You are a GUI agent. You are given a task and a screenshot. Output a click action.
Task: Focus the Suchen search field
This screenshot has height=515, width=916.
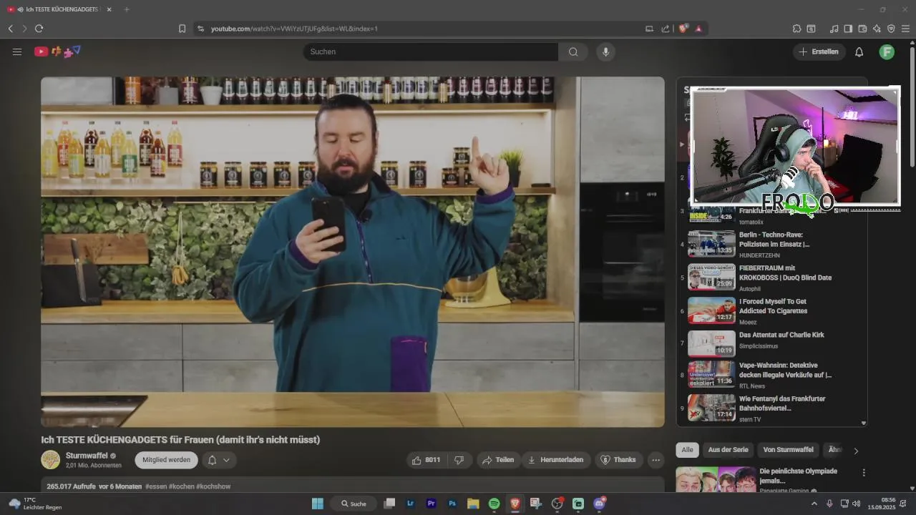tap(431, 51)
